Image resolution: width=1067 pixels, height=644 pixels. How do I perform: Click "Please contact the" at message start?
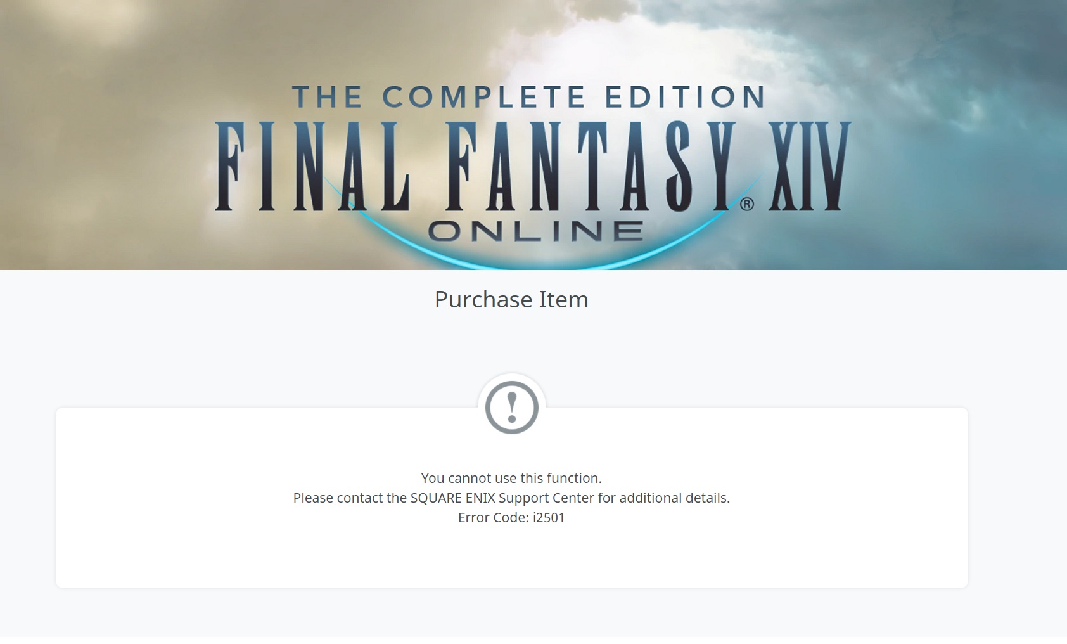(x=350, y=498)
